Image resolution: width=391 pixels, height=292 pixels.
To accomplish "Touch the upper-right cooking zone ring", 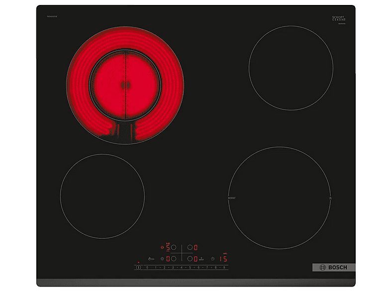I will 291,68.
